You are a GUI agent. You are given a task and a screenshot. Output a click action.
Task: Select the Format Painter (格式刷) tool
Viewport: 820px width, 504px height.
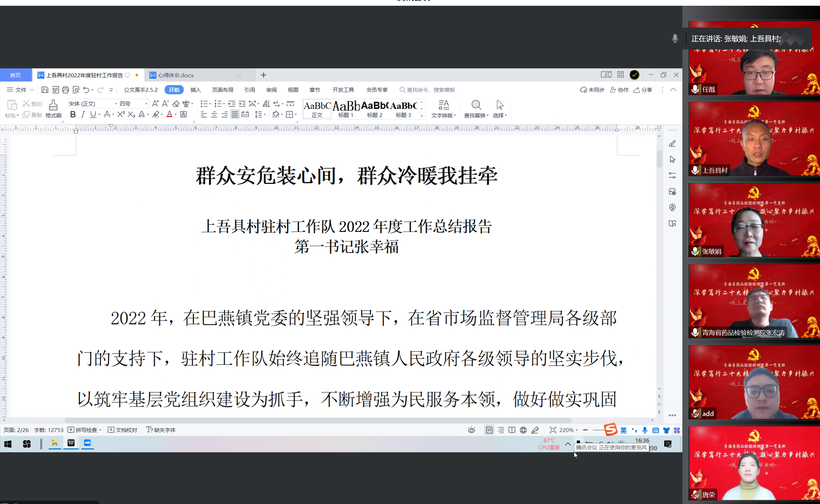click(53, 109)
